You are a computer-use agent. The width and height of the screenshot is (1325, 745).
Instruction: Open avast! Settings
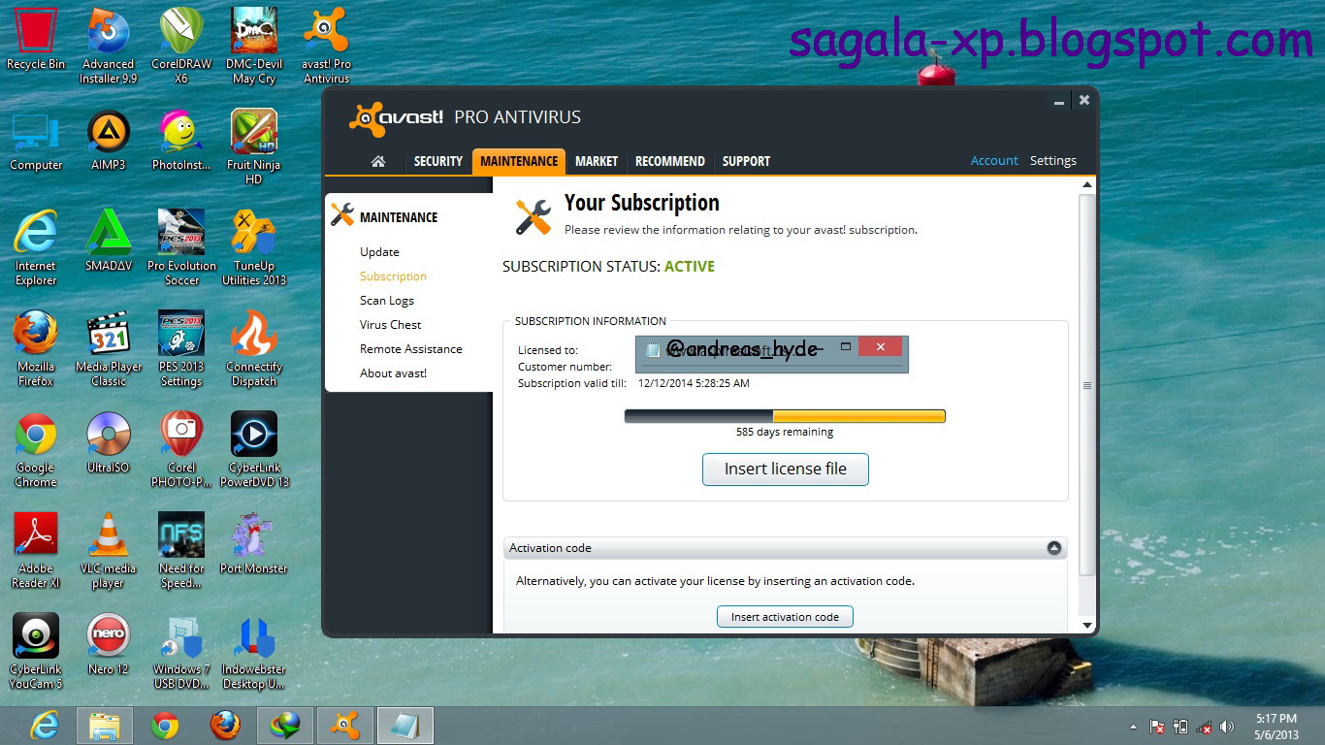pos(1053,161)
